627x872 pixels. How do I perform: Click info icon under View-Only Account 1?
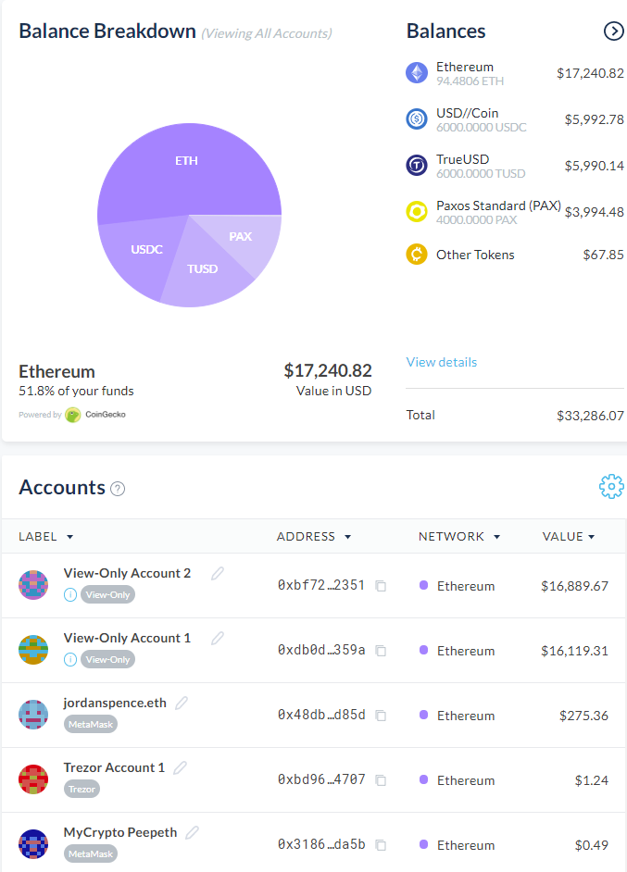[70, 660]
